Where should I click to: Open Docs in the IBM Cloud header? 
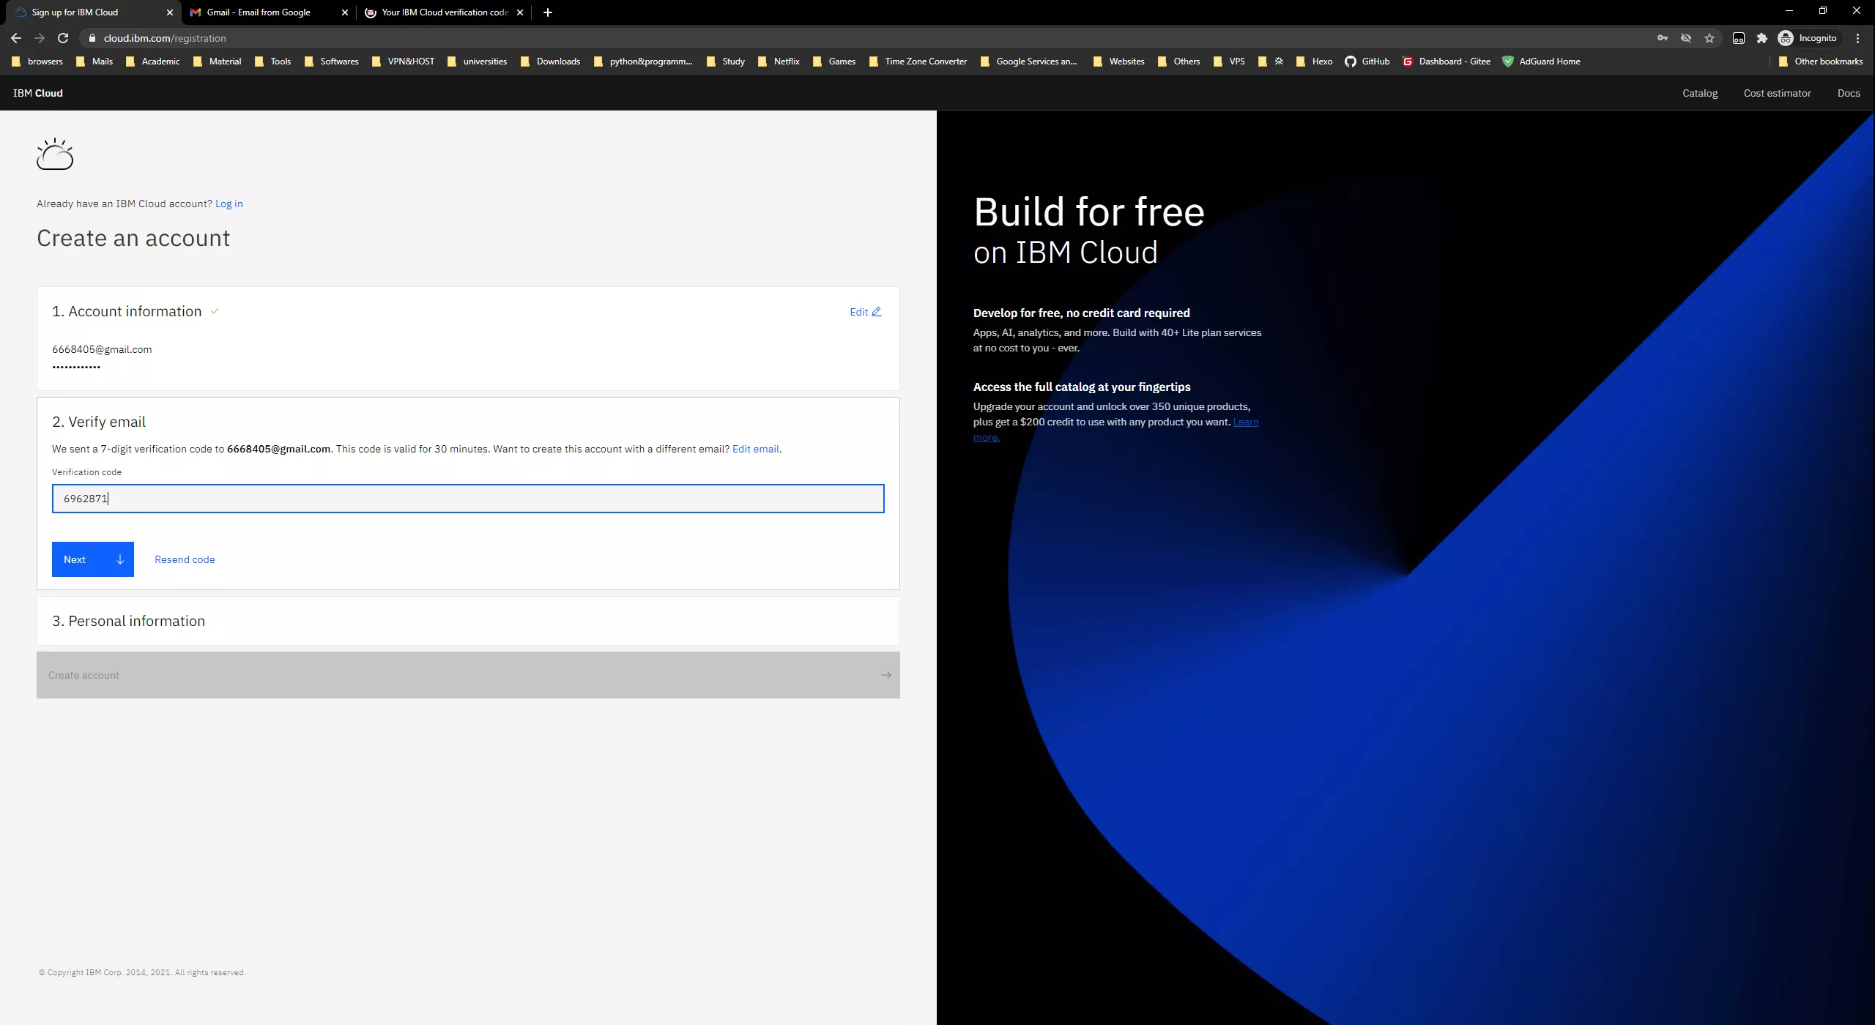click(1849, 93)
